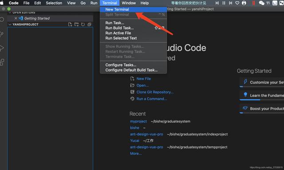Open the Extensions activity bar icon
The height and width of the screenshot is (170, 284).
click(x=2, y=62)
